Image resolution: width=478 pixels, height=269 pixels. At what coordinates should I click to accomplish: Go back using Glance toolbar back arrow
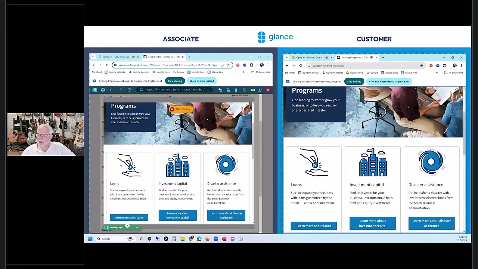(111, 90)
